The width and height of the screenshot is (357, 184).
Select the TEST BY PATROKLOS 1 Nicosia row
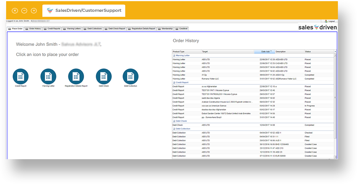[253, 94]
